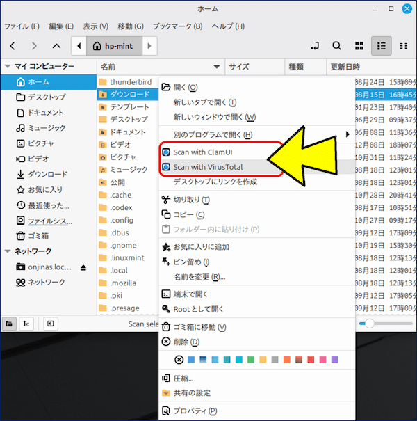Collapse the マイ コンピューター sidebar section

[x=8, y=66]
